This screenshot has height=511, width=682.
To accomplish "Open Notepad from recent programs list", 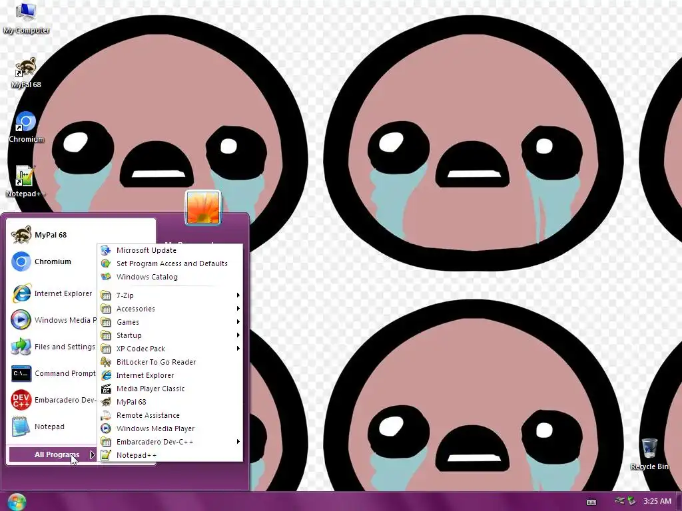I will 52,426.
